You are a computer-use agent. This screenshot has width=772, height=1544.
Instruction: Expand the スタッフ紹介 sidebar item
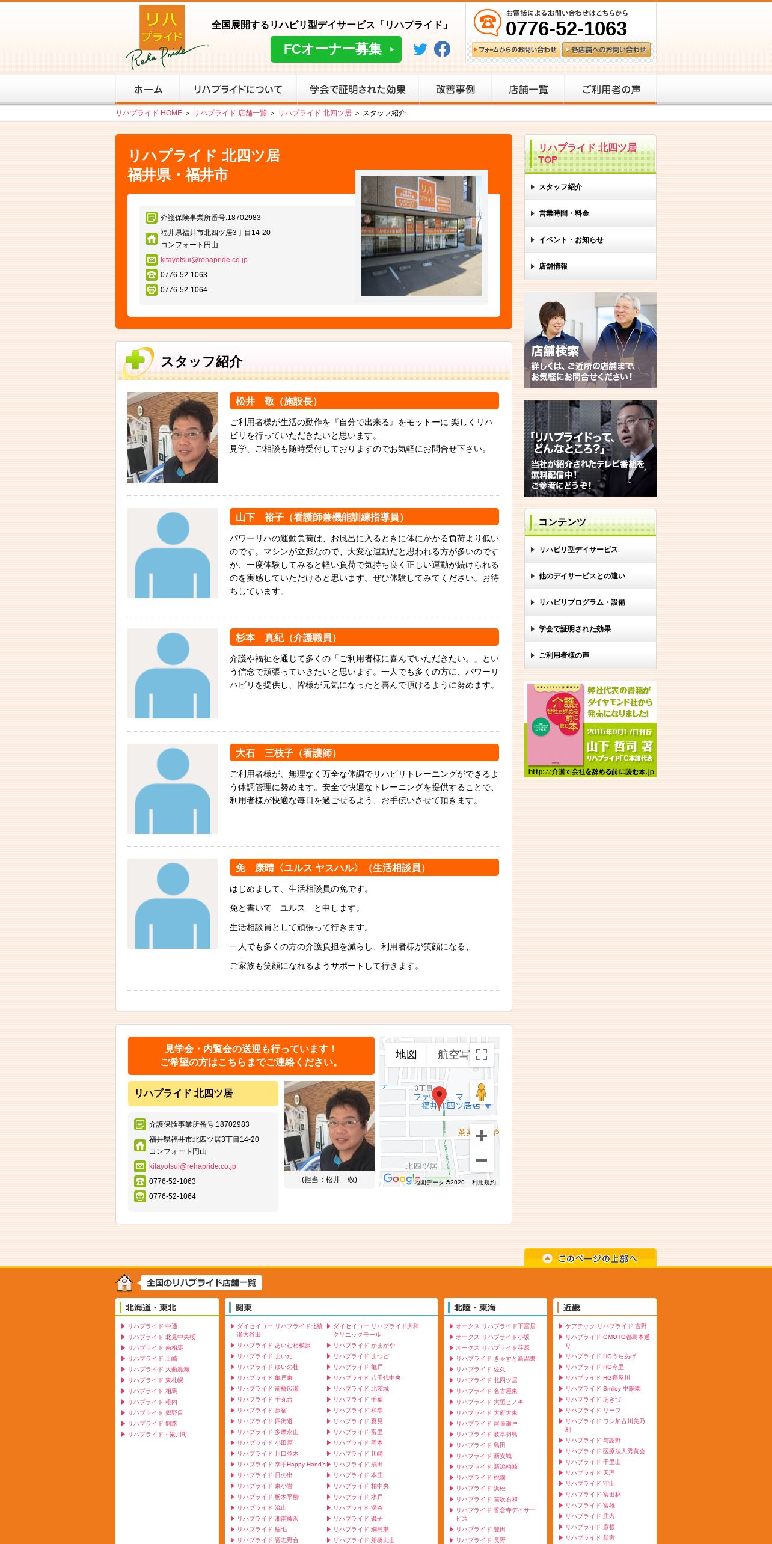[590, 187]
